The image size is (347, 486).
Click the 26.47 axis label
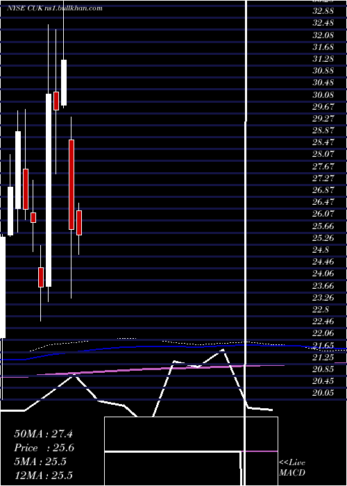click(323, 202)
